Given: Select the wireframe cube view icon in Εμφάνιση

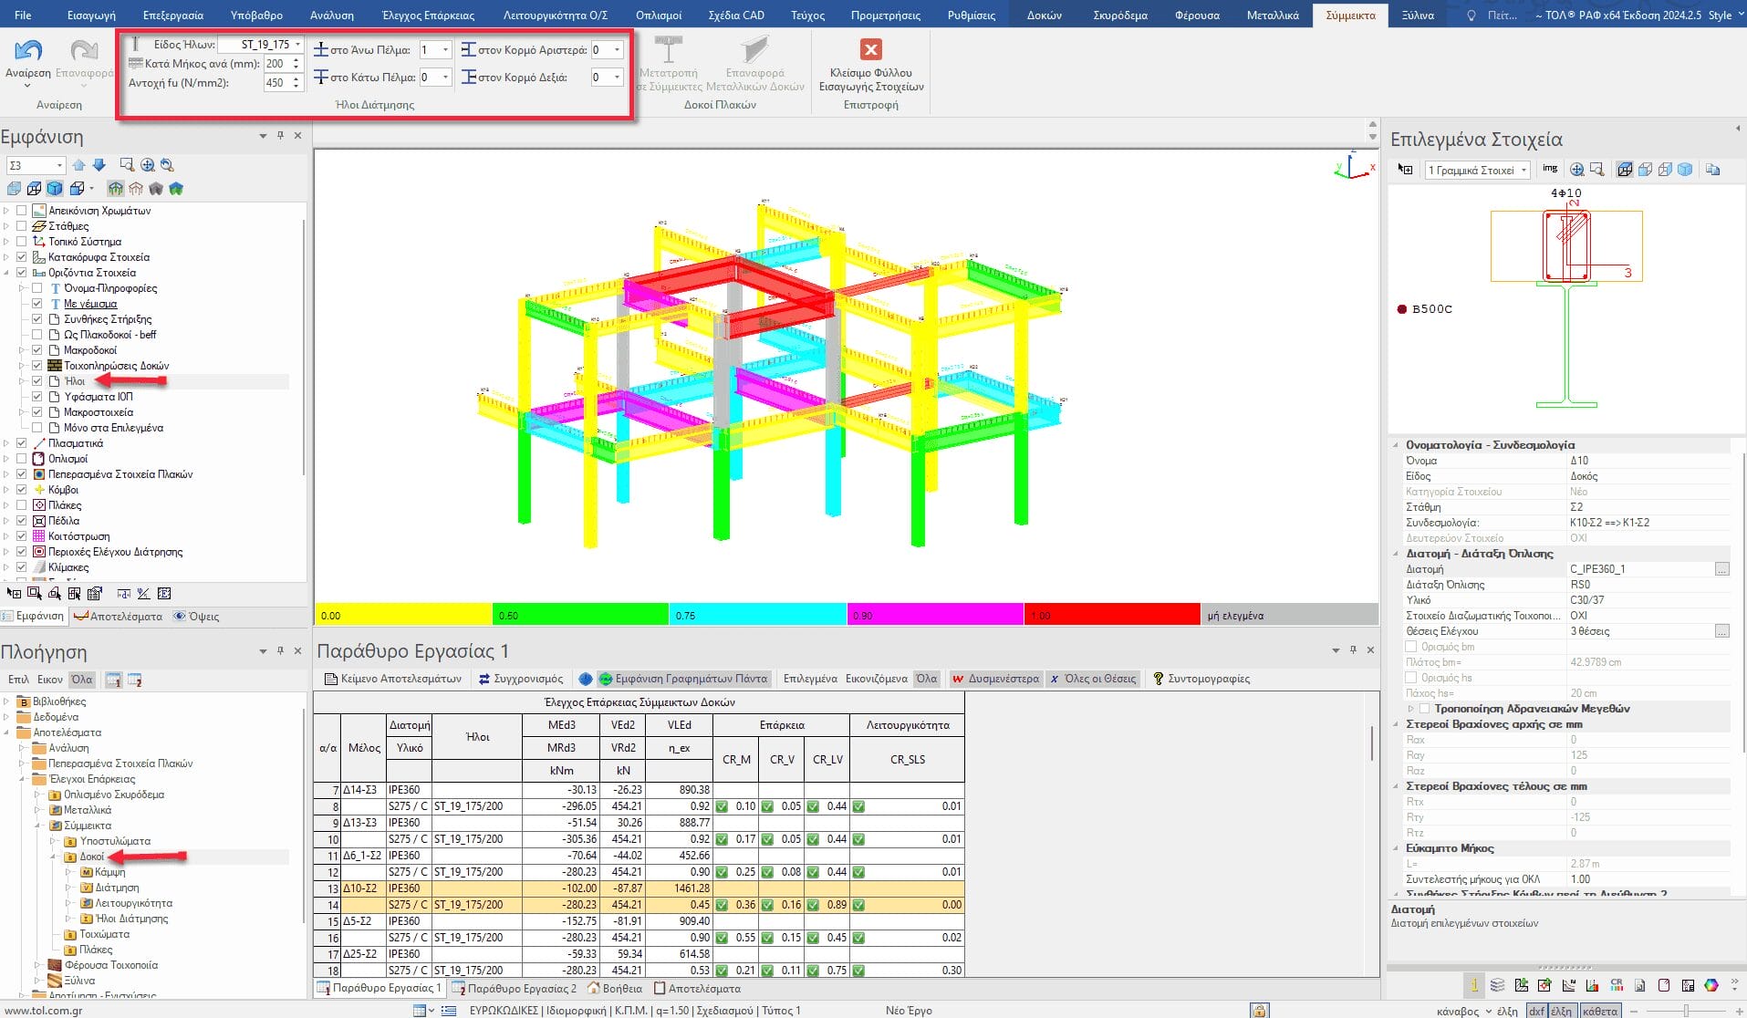Looking at the screenshot, I should point(34,189).
